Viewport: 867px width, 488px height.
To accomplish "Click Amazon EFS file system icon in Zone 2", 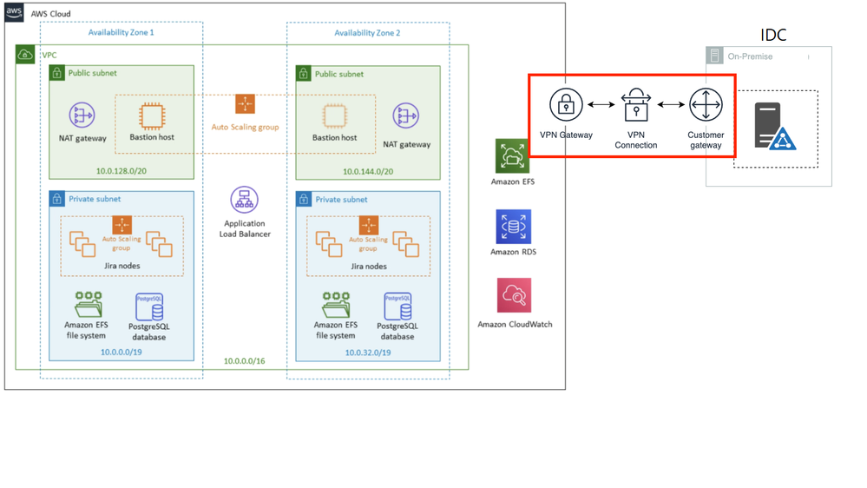I will [336, 304].
